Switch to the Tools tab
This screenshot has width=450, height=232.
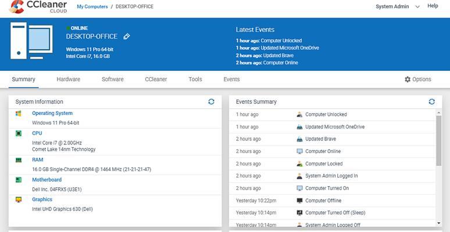click(x=195, y=79)
